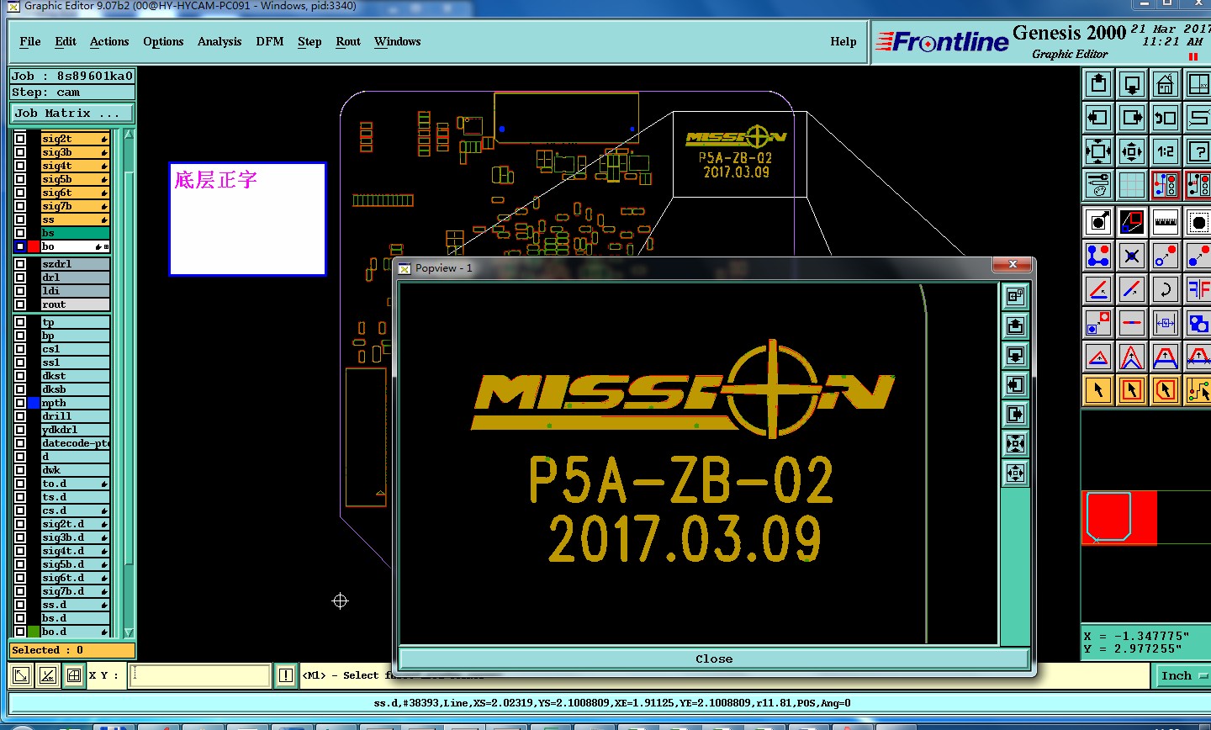Toggle the checkbox for layer bo.d
This screenshot has width=1211, height=730.
(20, 632)
